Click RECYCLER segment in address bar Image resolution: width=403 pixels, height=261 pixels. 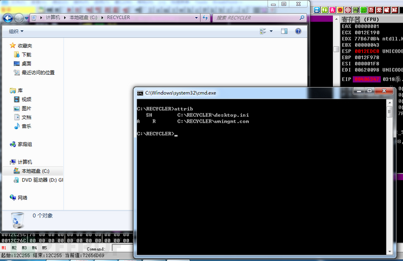click(119, 18)
